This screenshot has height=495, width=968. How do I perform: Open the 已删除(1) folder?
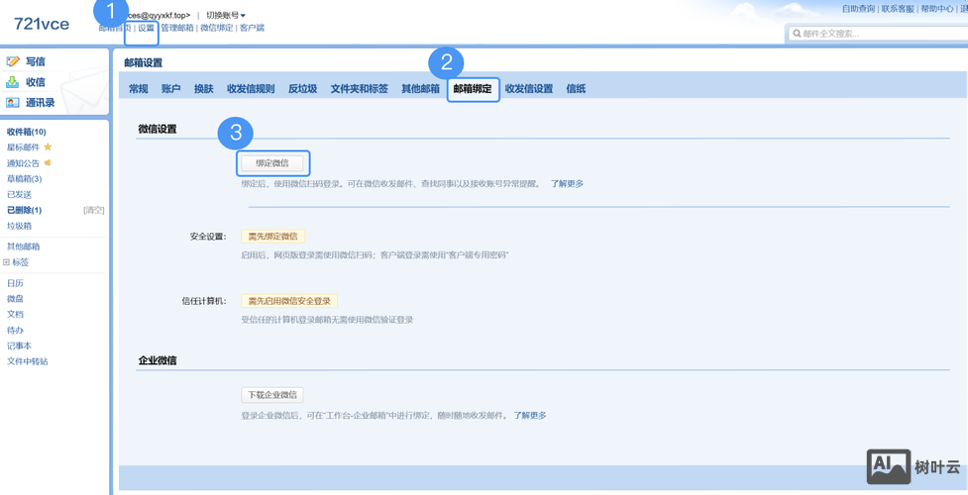point(24,210)
